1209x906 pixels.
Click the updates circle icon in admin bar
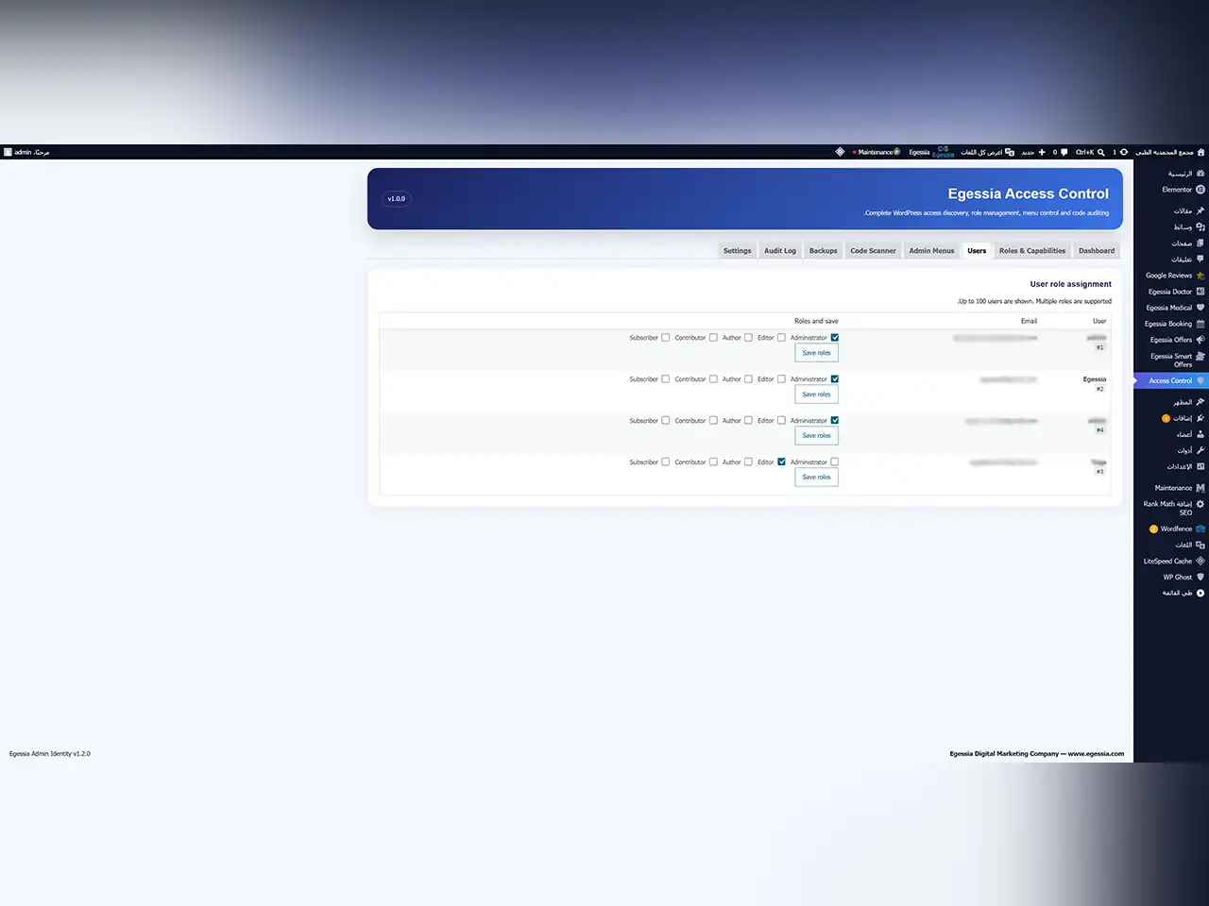click(x=1124, y=152)
